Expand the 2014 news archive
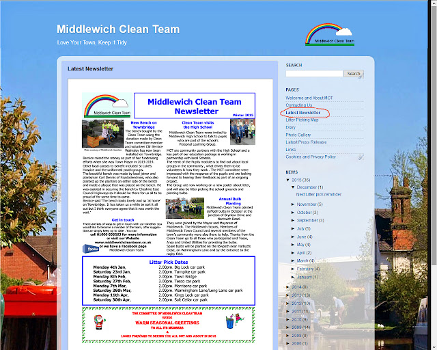The width and height of the screenshot is (437, 350). [x=288, y=287]
